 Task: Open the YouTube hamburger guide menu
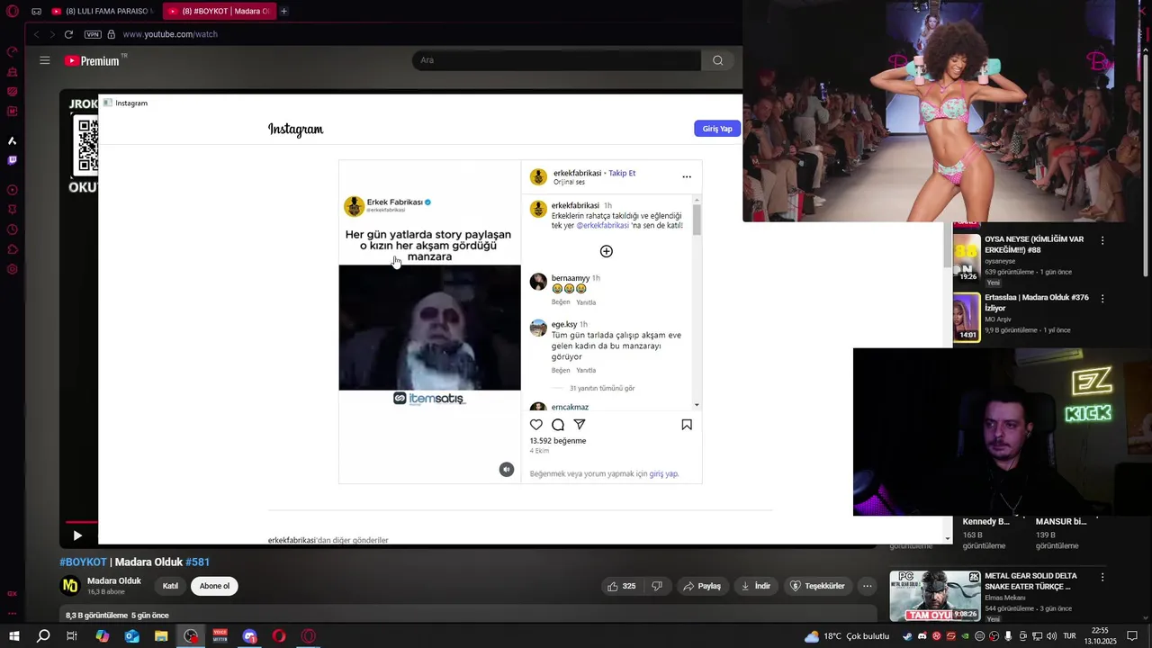tap(45, 60)
